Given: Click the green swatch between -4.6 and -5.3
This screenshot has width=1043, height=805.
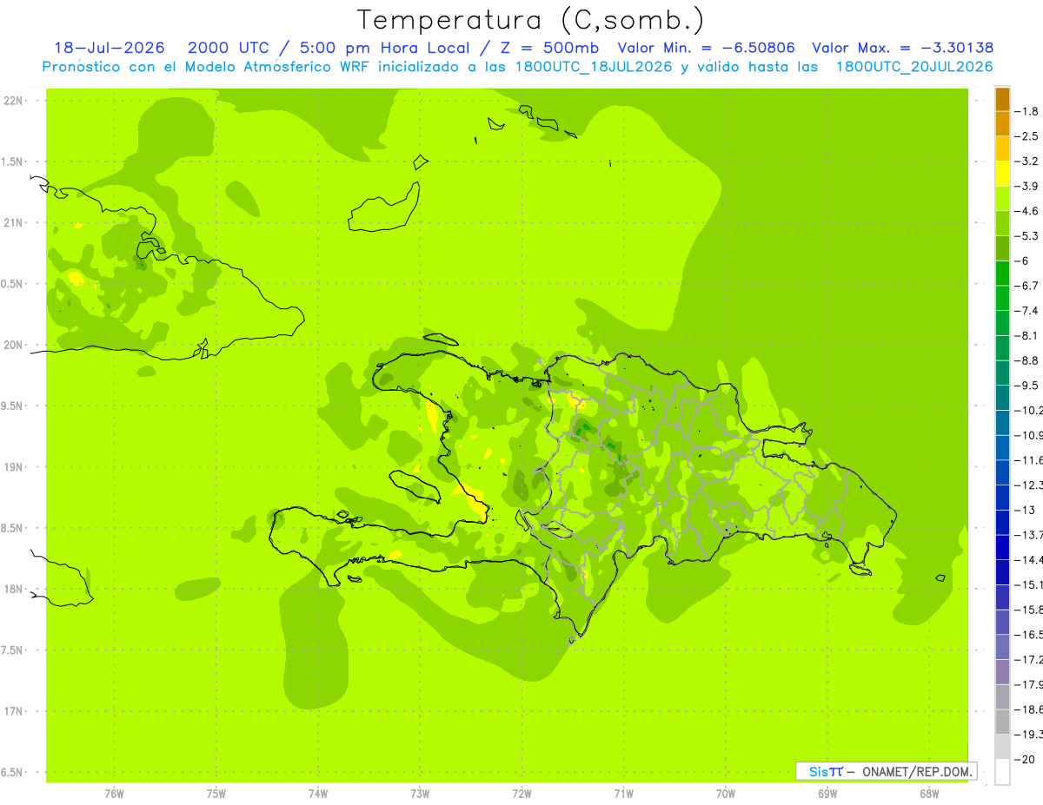Looking at the screenshot, I should pyautogui.click(x=1002, y=223).
